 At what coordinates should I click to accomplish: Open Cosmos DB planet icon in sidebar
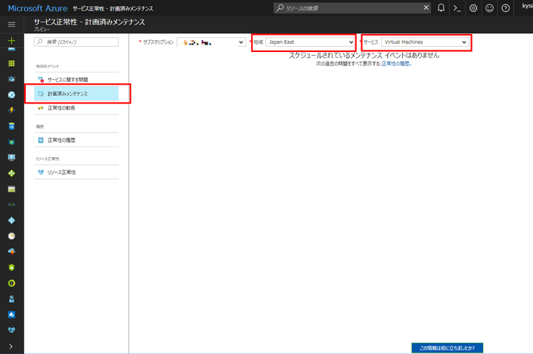(x=11, y=142)
